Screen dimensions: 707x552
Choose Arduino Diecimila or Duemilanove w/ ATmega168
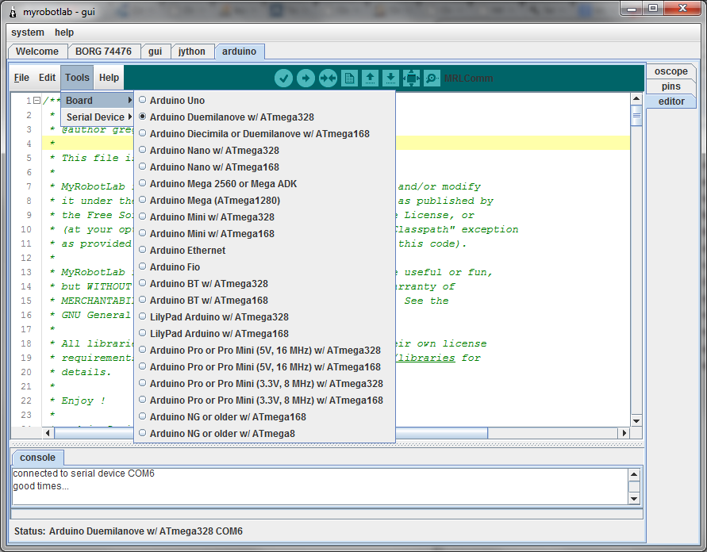point(265,134)
